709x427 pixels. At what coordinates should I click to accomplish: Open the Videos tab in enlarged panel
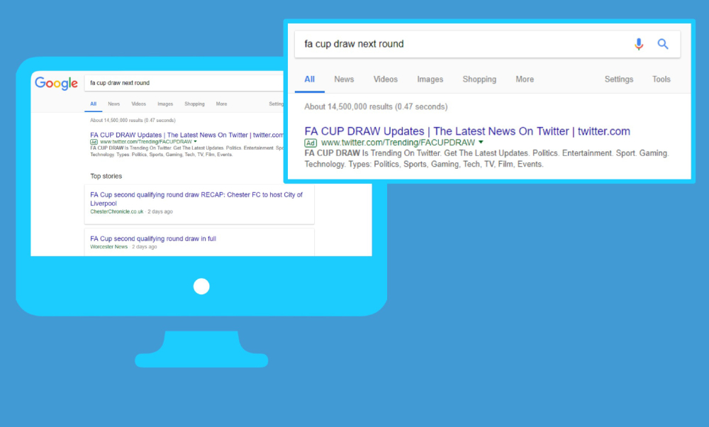386,79
